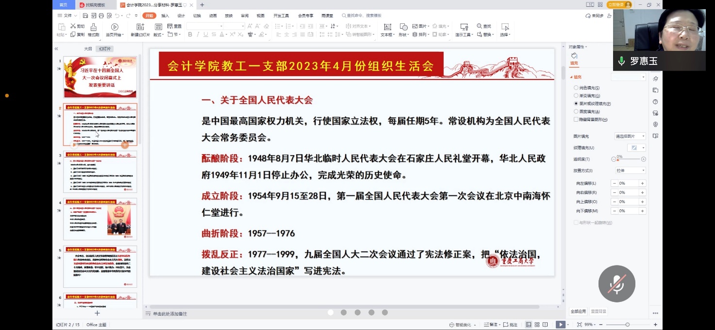The width and height of the screenshot is (715, 330).
Task: Click the Find (查找) magnifier icon
Action: point(479,26)
